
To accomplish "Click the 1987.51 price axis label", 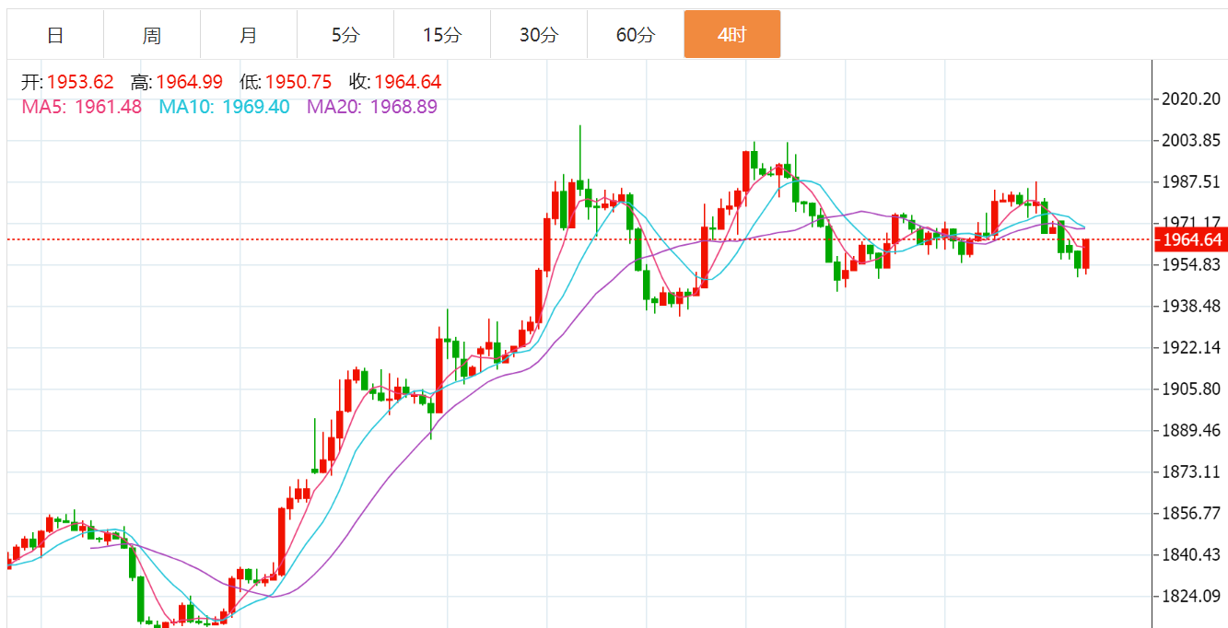I will [x=1193, y=181].
